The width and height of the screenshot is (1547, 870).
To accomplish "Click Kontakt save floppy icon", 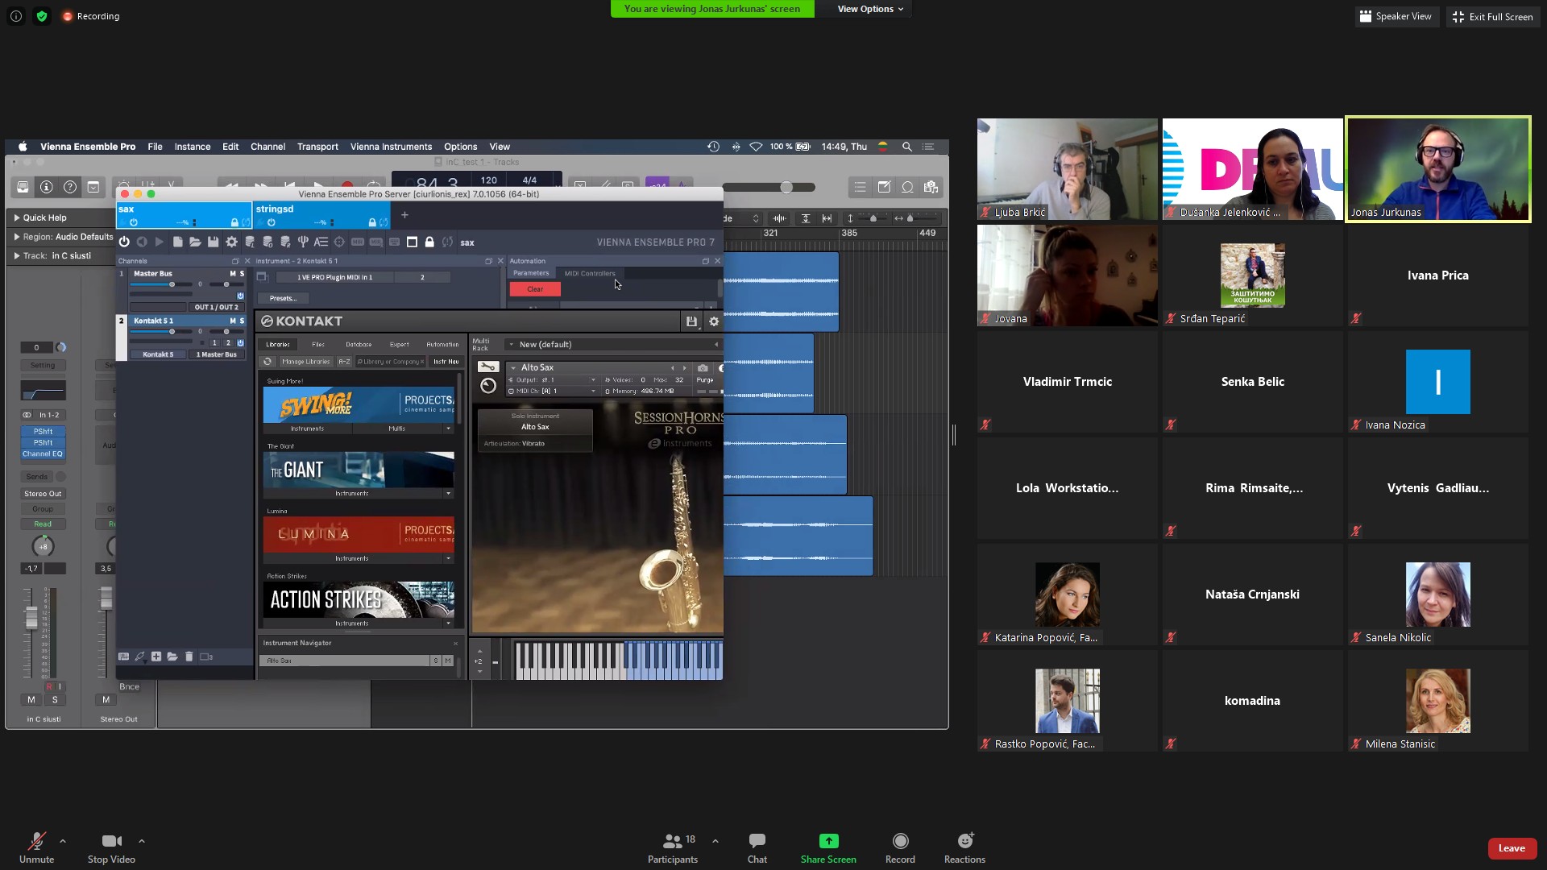I will 691,321.
